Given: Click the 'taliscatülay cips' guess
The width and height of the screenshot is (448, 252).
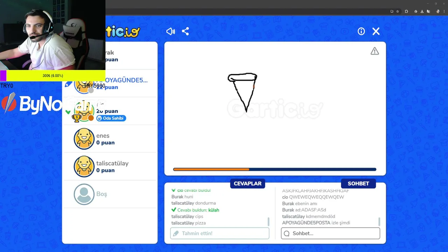Looking at the screenshot, I should point(187,216).
